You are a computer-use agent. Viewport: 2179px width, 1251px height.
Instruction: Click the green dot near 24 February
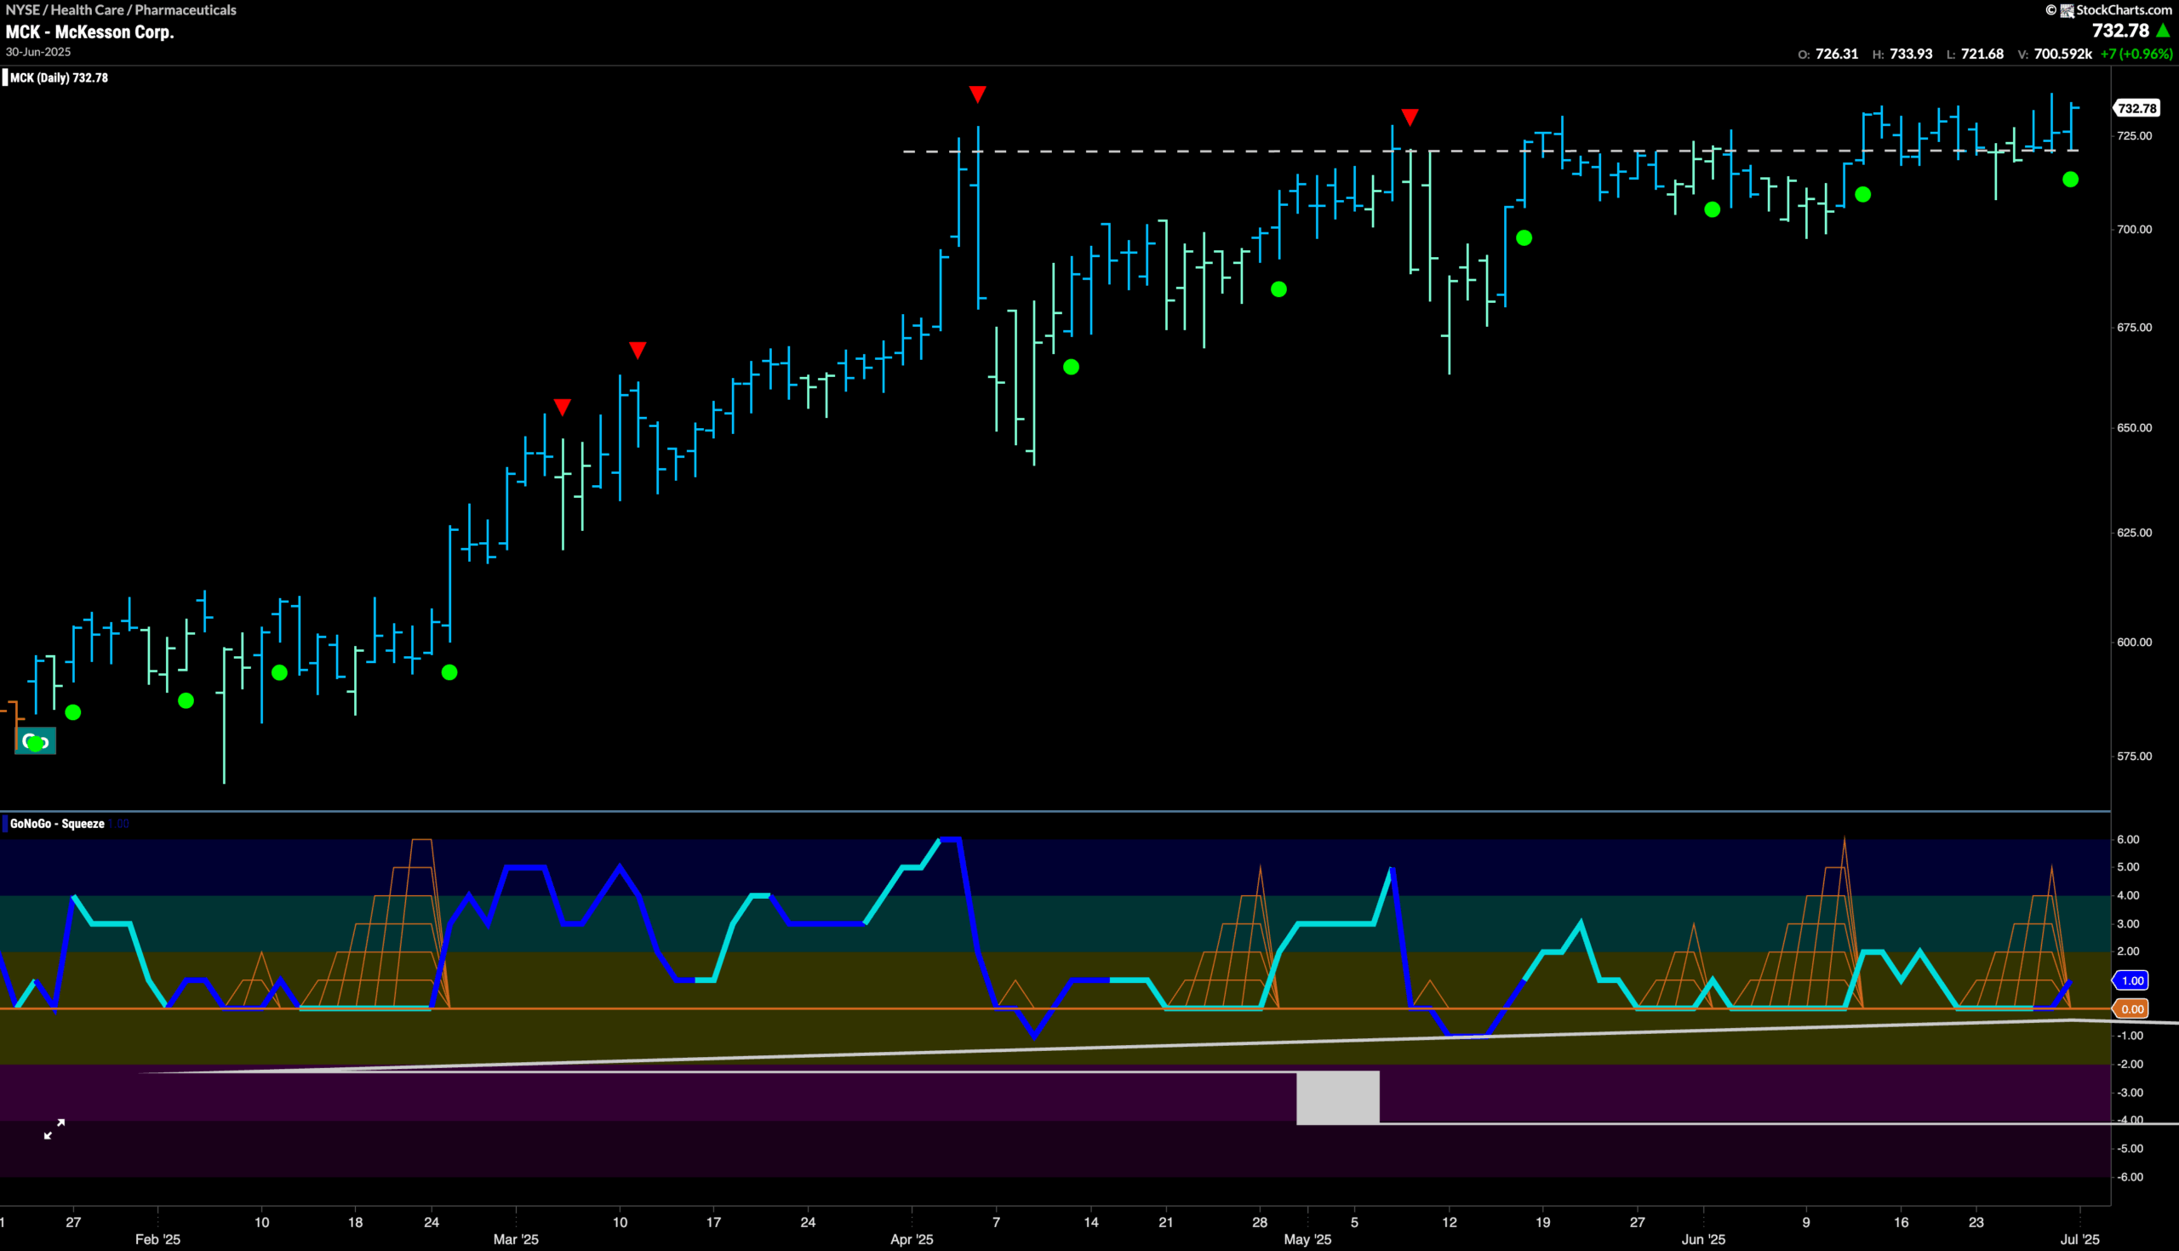point(449,672)
